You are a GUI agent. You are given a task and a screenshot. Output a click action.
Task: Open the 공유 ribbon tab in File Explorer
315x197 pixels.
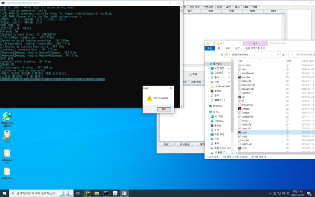(228, 48)
